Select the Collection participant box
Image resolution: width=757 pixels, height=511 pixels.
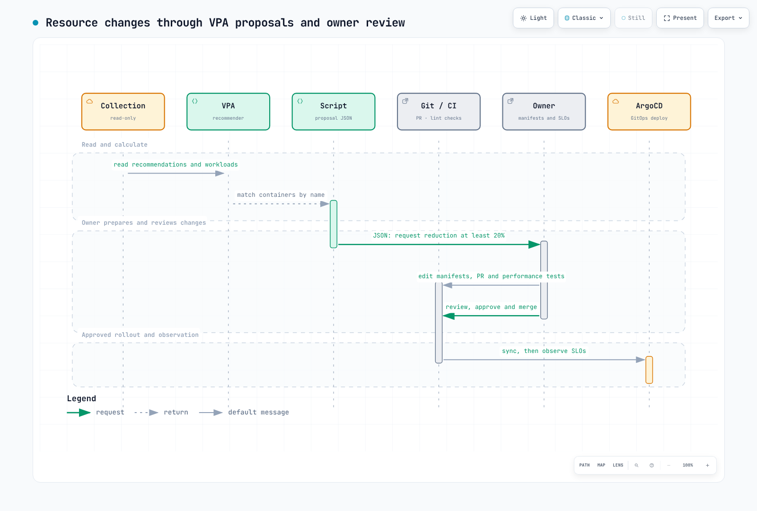(x=123, y=112)
